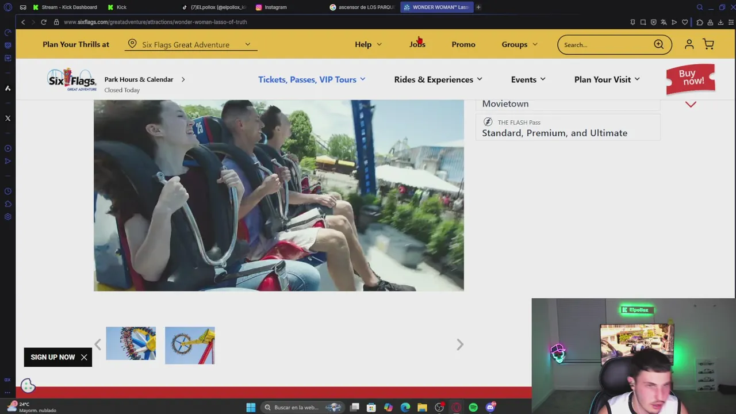The width and height of the screenshot is (736, 414).
Task: Open the weather widget showing 24°C
Action: tap(32, 407)
